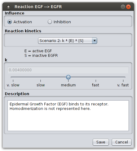
Task: Select the Activation radio button
Action: pyautogui.click(x=10, y=22)
